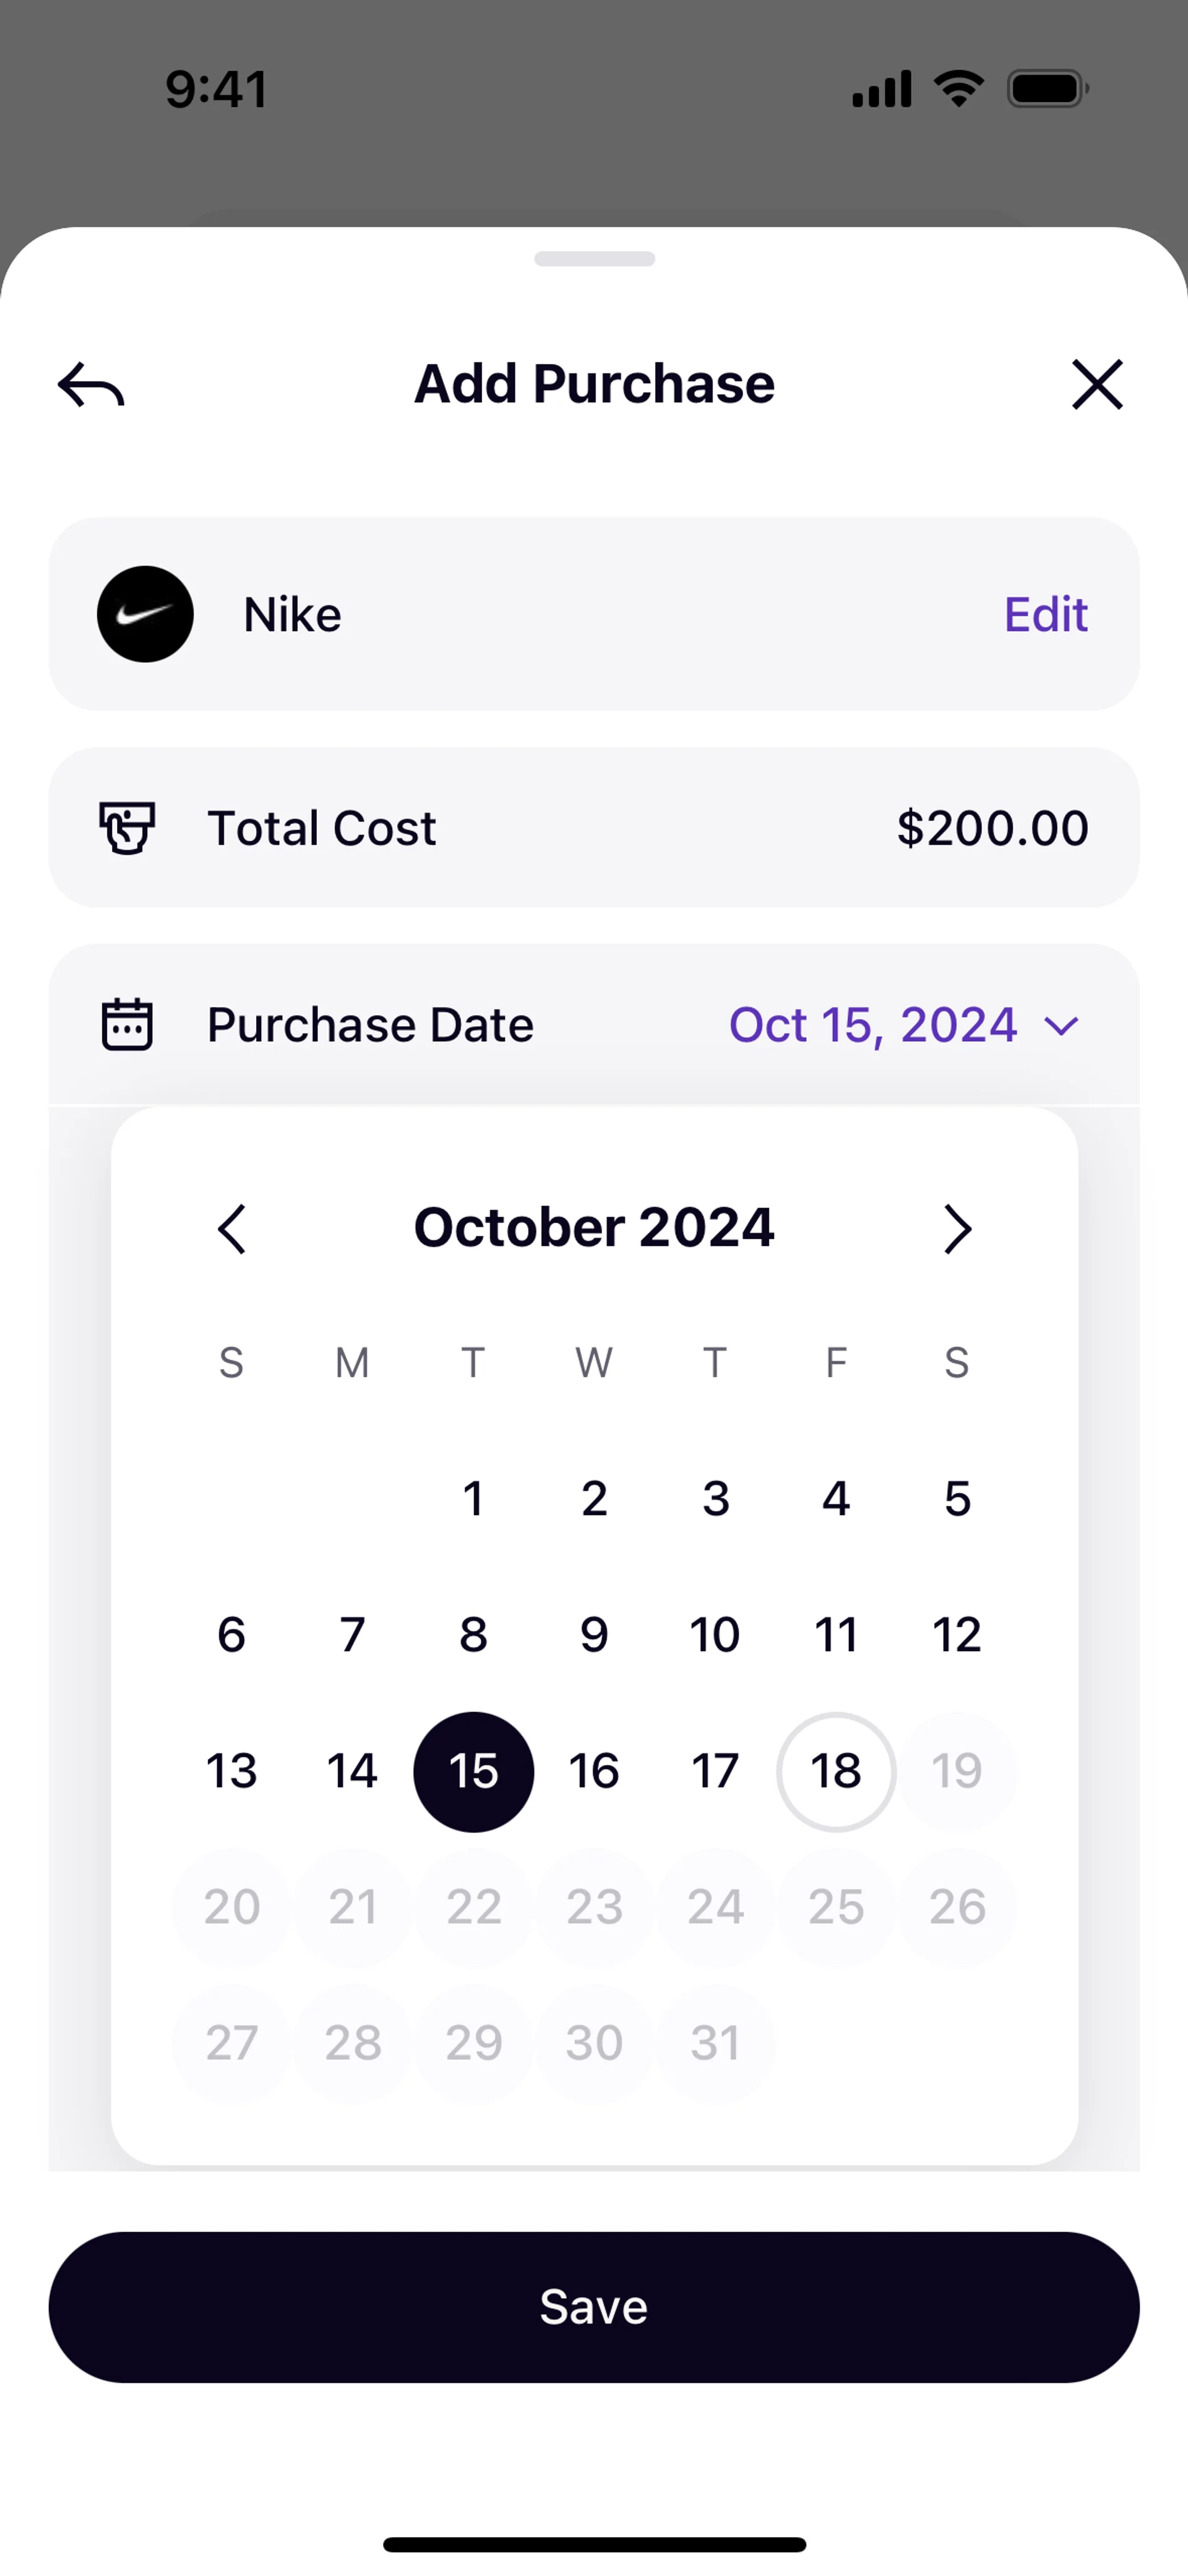This screenshot has width=1188, height=2576.
Task: Close the Add Purchase sheet
Action: (1097, 384)
